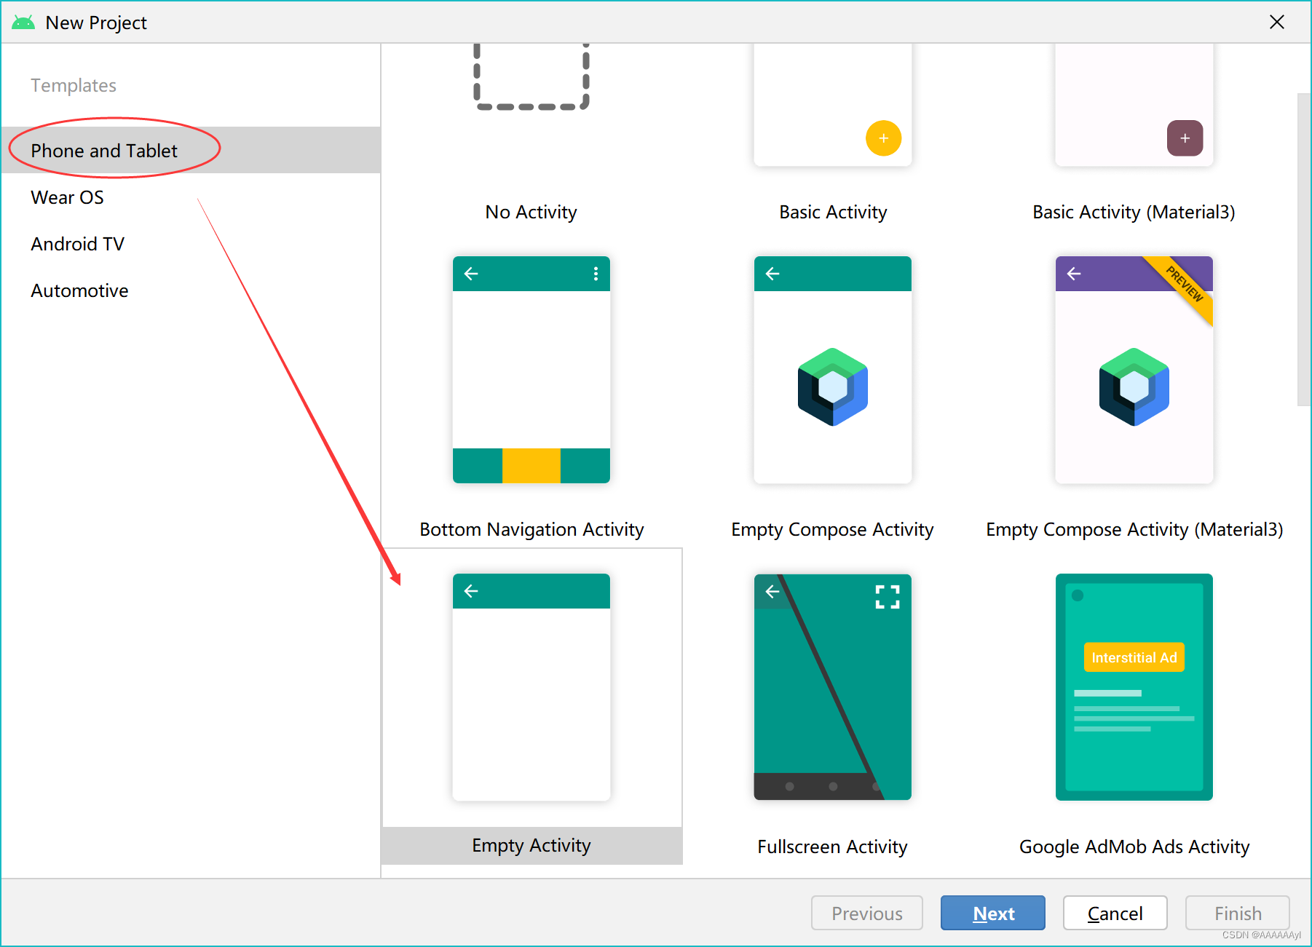
Task: Click the Previous button
Action: coord(867,913)
